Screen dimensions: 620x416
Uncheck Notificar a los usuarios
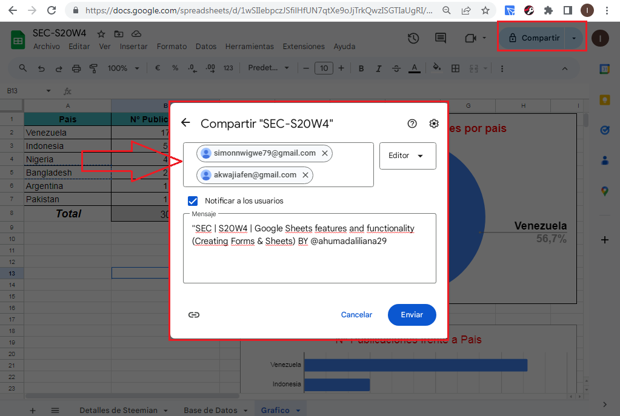tap(193, 200)
